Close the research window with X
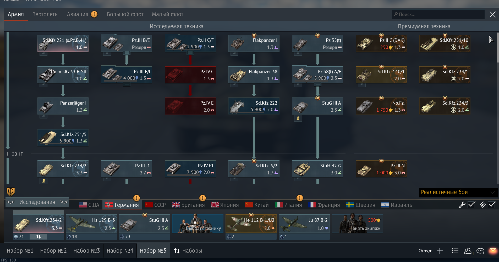 [x=492, y=14]
